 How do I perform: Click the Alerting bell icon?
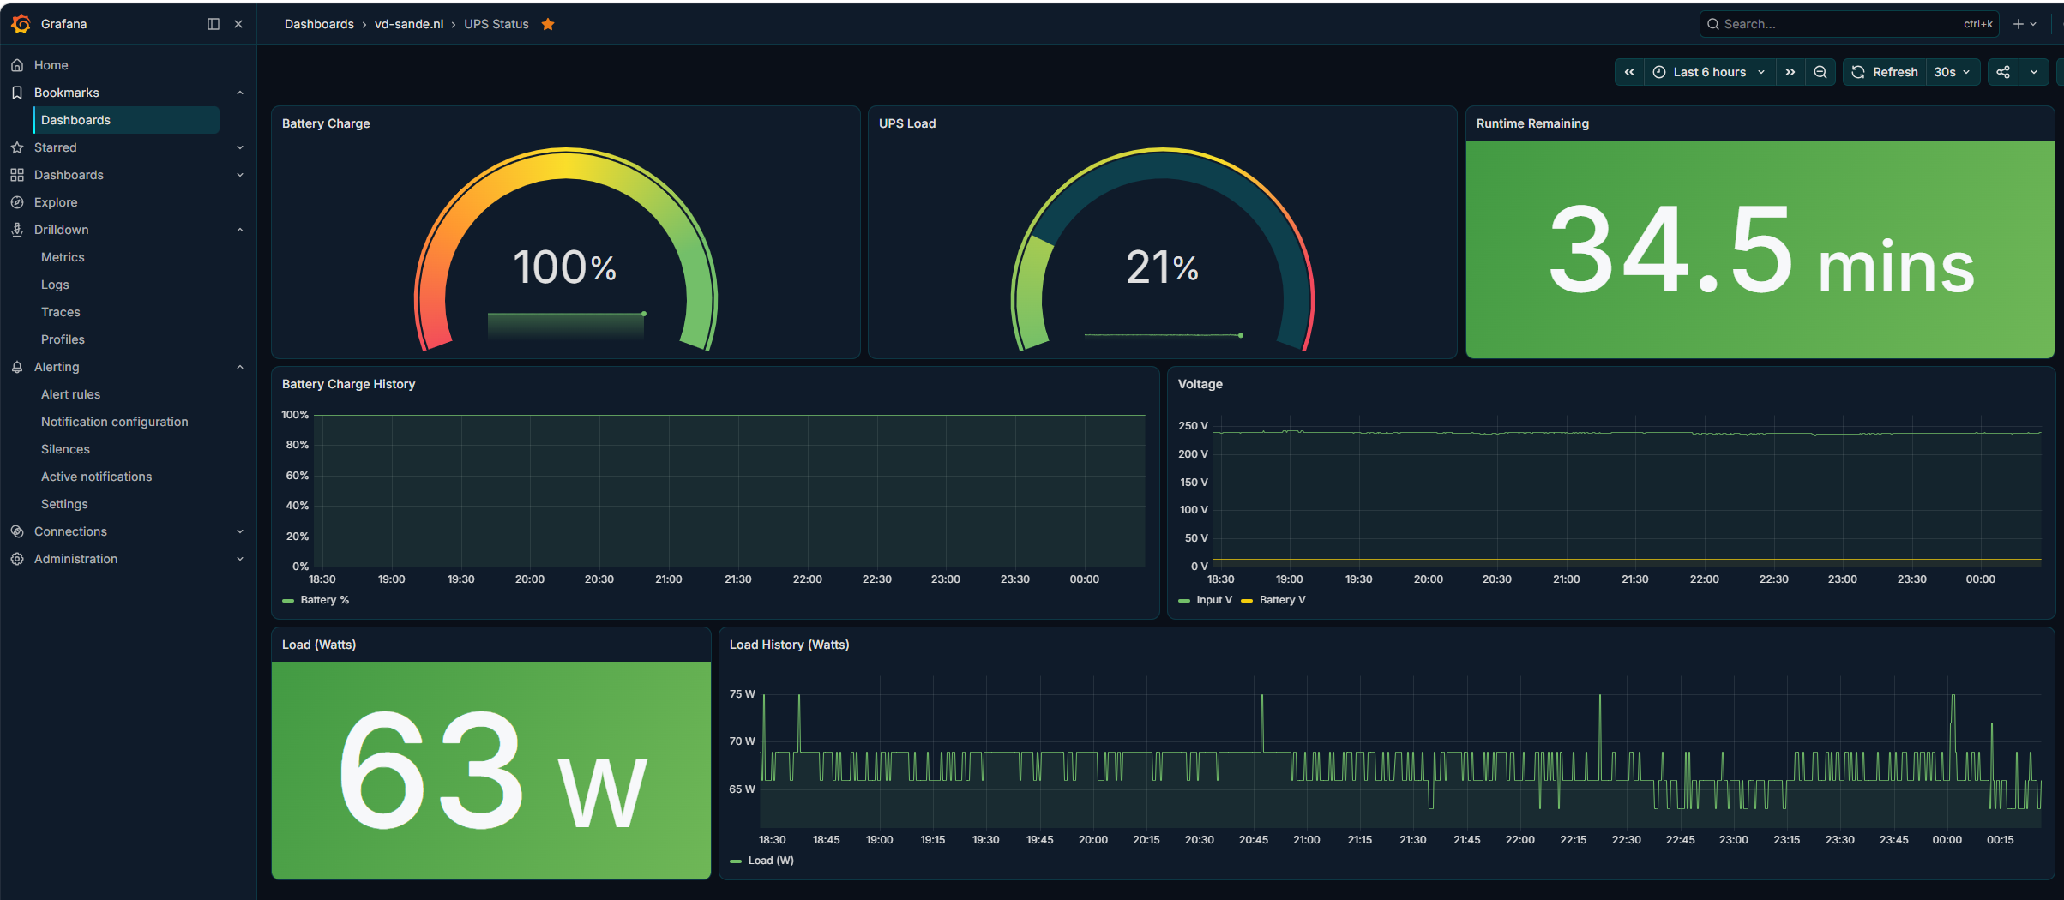coord(17,367)
